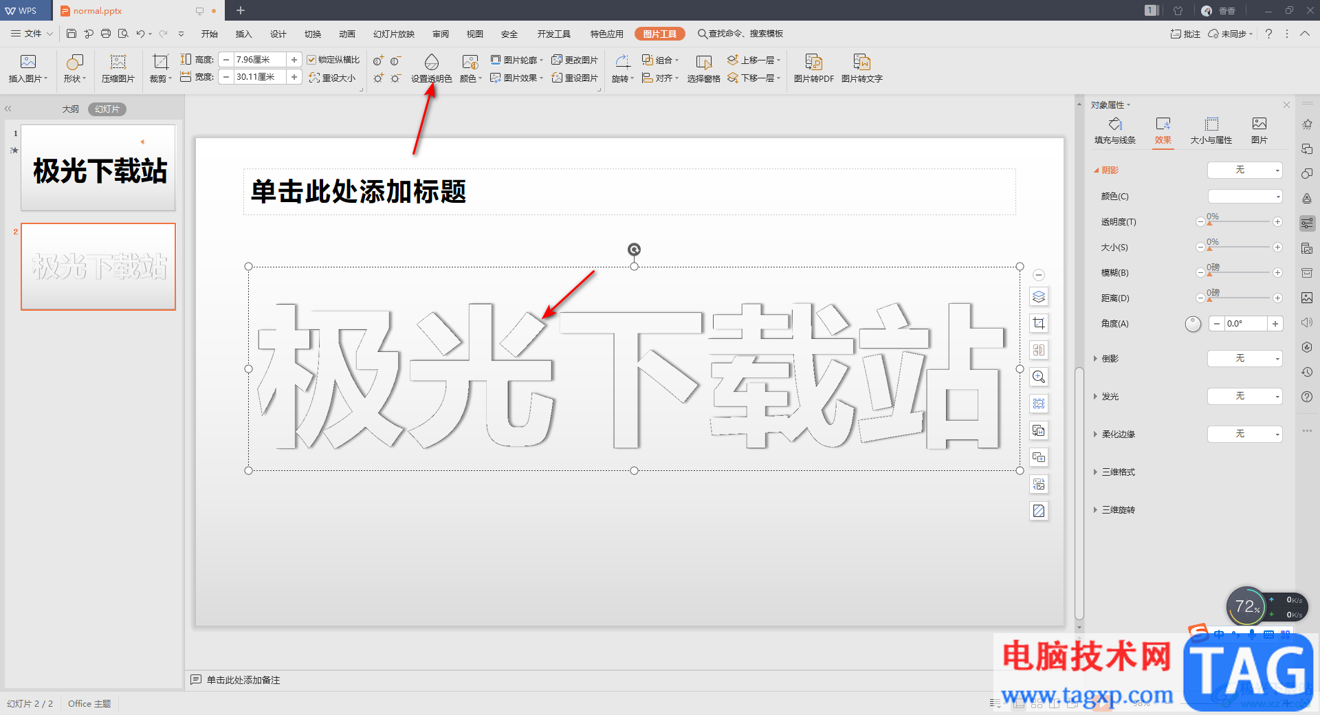Click the floating crop icon beside picture
Image resolution: width=1320 pixels, height=715 pixels.
tap(1039, 323)
